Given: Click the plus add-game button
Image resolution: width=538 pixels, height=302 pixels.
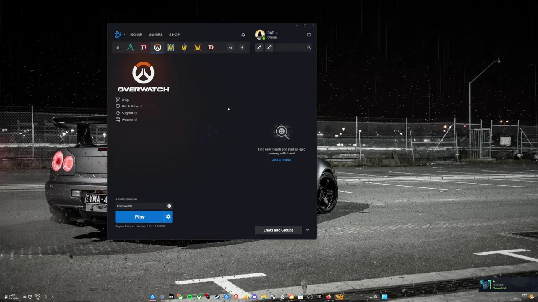Looking at the screenshot, I should [242, 47].
